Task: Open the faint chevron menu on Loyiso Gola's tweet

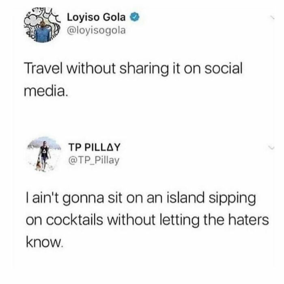Action: pyautogui.click(x=272, y=17)
